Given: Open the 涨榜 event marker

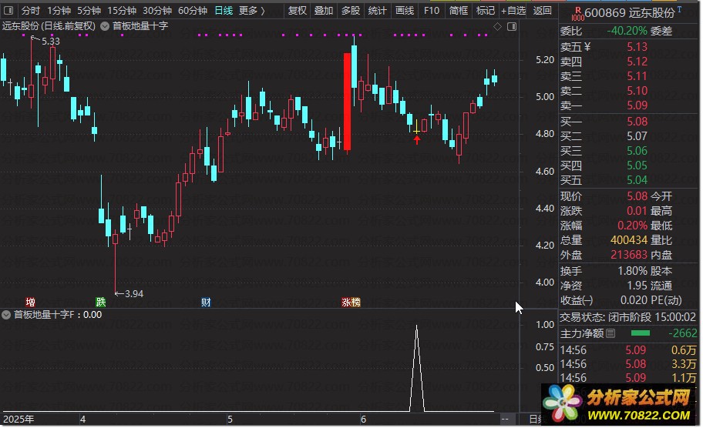Looking at the screenshot, I should (351, 303).
